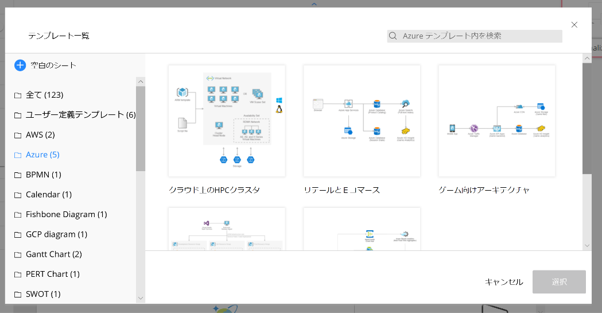The height and width of the screenshot is (313, 602).
Task: Click the blue plus icon for blank sheet
Action: coord(20,65)
